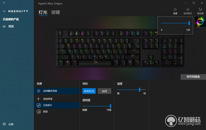This screenshot has width=206, height=130.
Task: Enable the 所有灯光 target option
Action: [89, 91]
